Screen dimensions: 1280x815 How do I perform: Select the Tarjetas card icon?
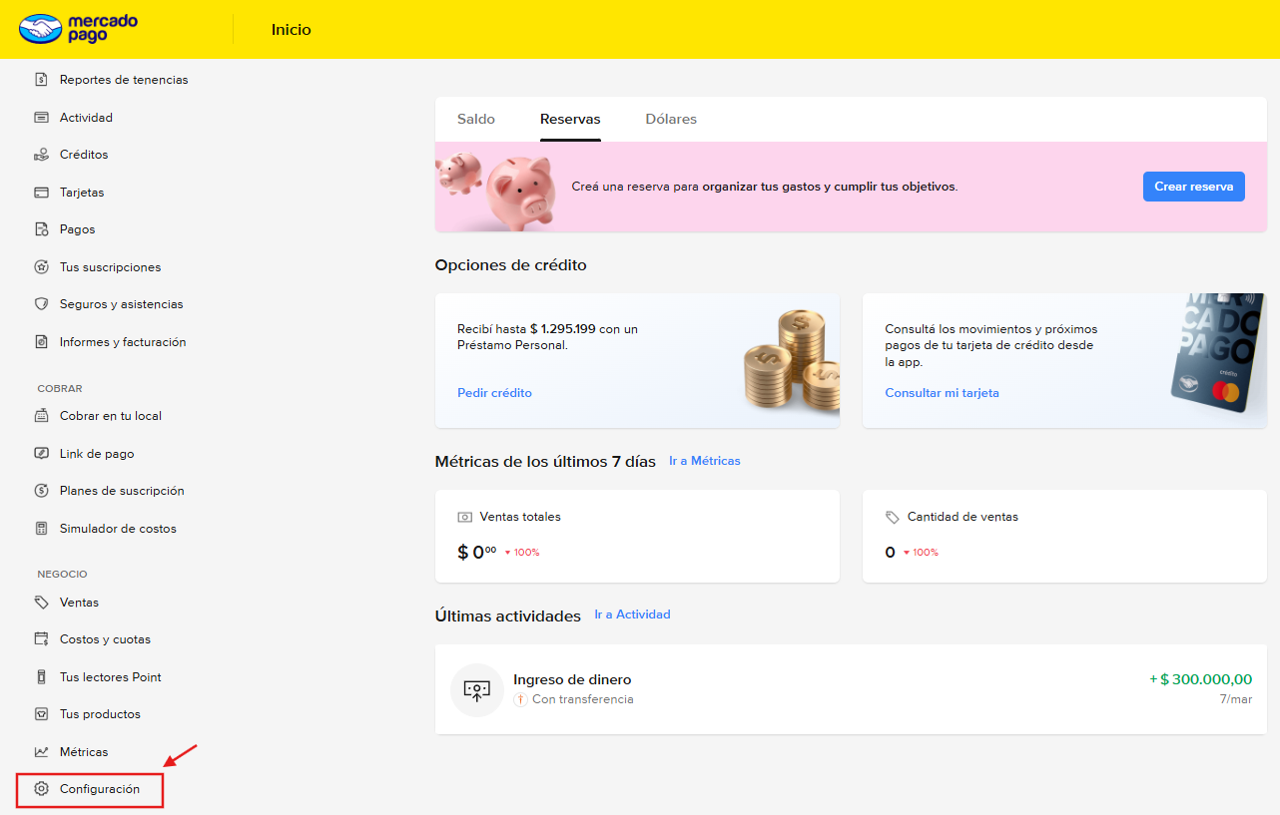(x=41, y=193)
